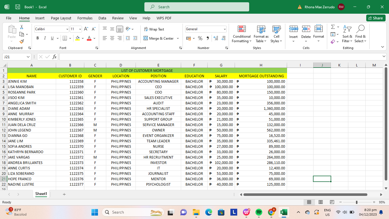Open Cell Styles dropdown
Viewport: 389px width, 219px height.
pos(277,34)
